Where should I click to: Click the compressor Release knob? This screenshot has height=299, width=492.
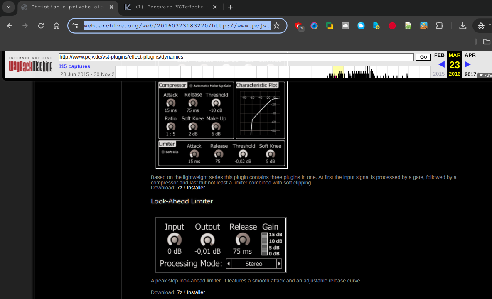click(x=193, y=103)
